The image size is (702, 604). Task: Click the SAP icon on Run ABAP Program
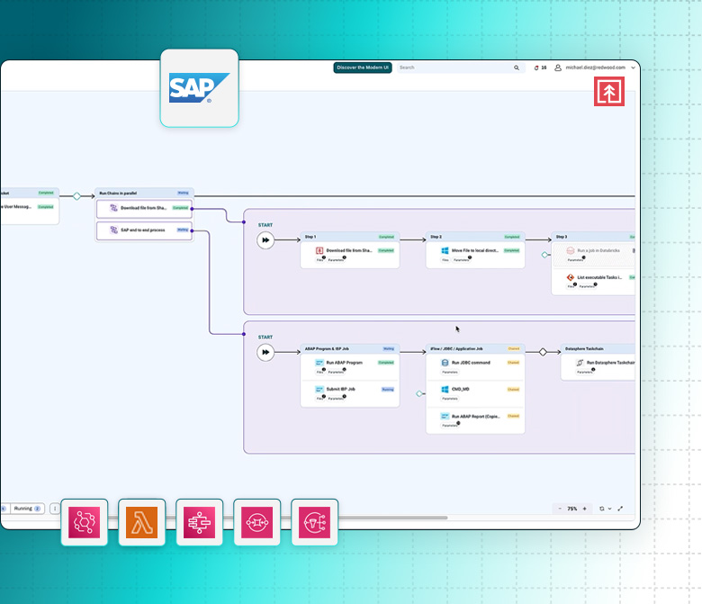tap(319, 362)
